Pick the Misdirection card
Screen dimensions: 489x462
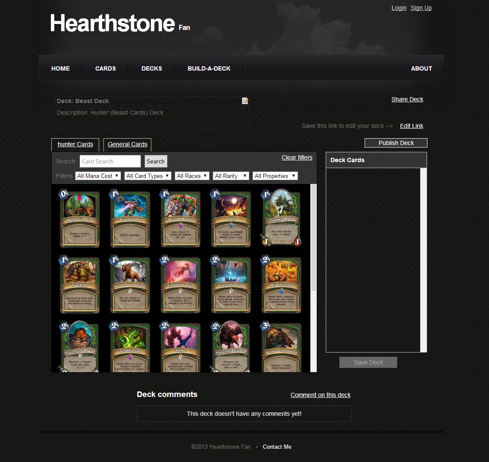[281, 284]
